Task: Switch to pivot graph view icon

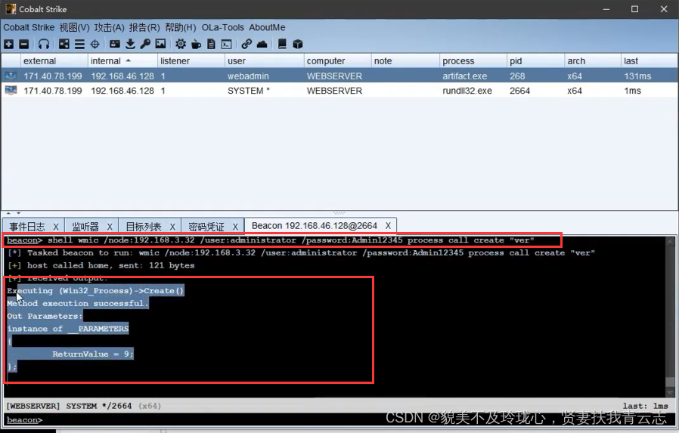Action: coord(64,44)
